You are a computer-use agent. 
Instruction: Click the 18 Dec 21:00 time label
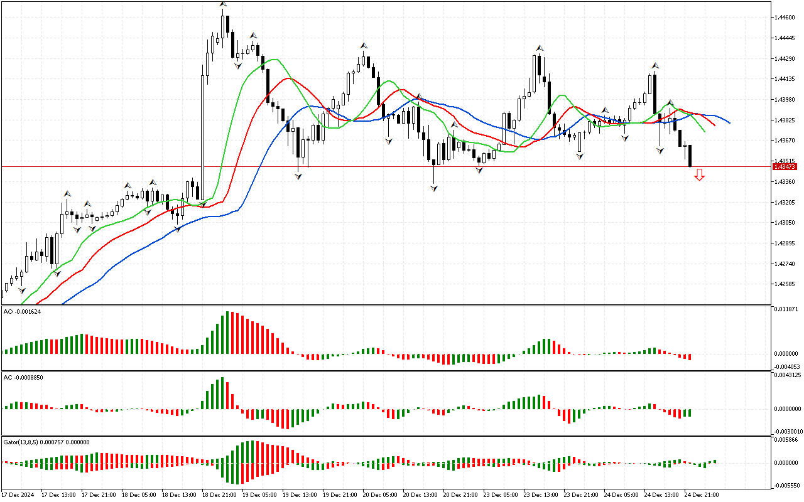tap(219, 494)
